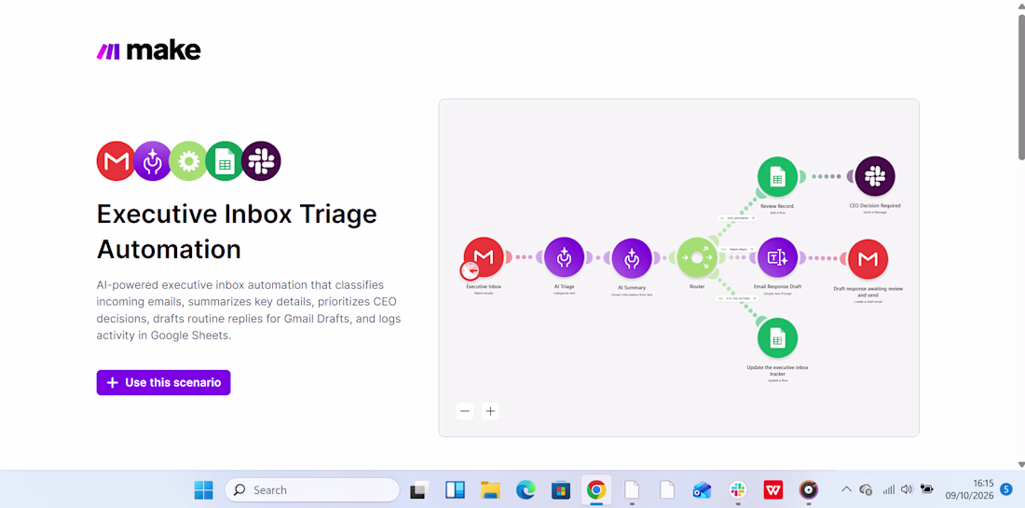Click the volume speaker tray icon
The width and height of the screenshot is (1025, 508).
(x=907, y=489)
